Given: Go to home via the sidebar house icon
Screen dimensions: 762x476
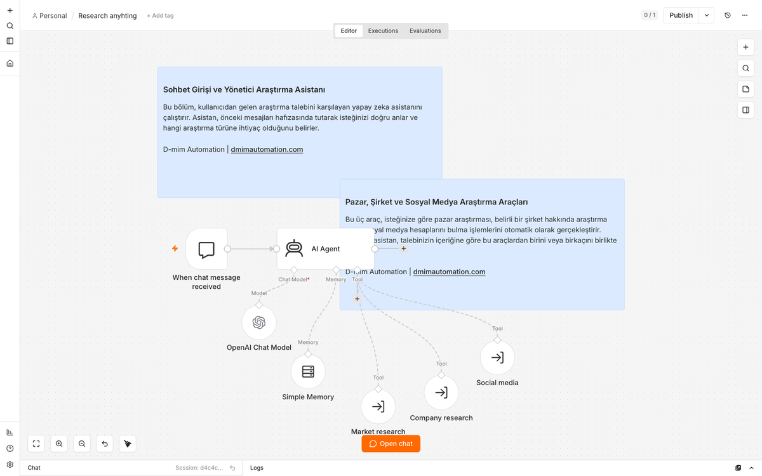Looking at the screenshot, I should pos(10,63).
